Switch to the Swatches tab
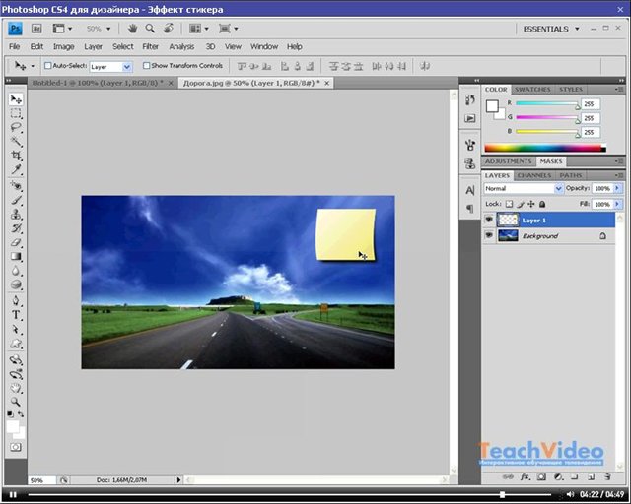This screenshot has height=504, width=631. point(532,90)
